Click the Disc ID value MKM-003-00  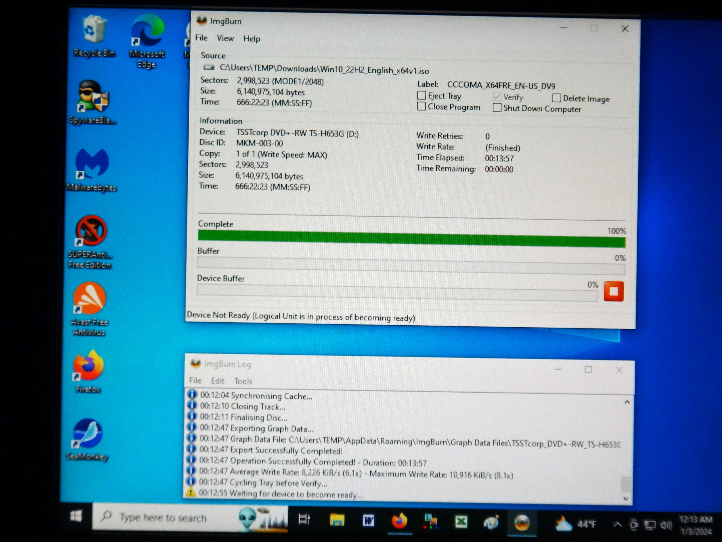click(x=260, y=143)
